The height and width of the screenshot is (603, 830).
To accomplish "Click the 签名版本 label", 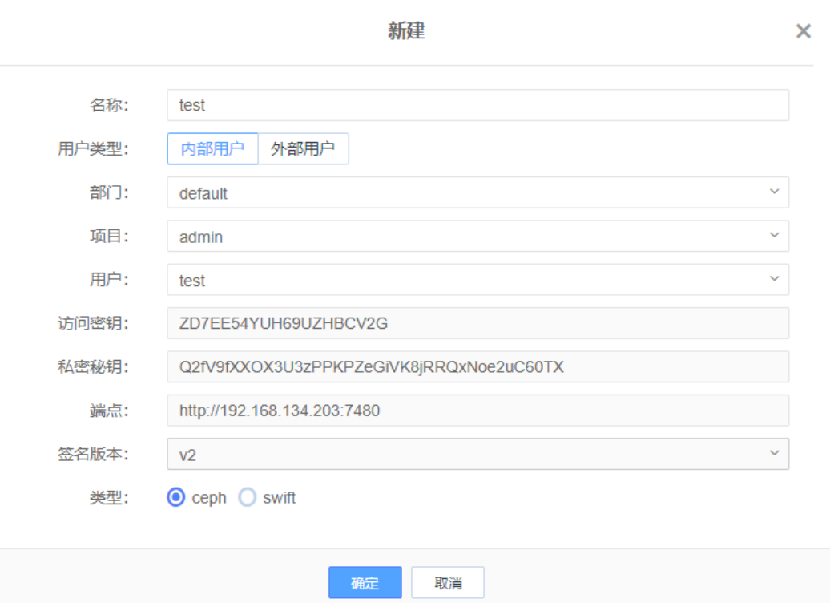I will 93,454.
